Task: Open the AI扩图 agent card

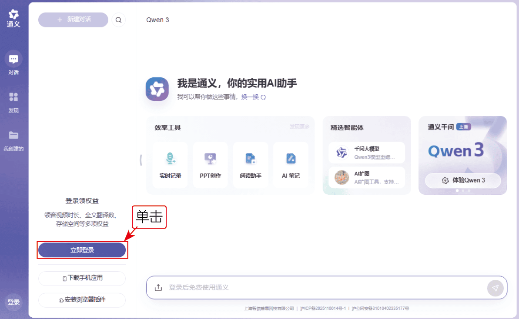Action: pyautogui.click(x=367, y=177)
